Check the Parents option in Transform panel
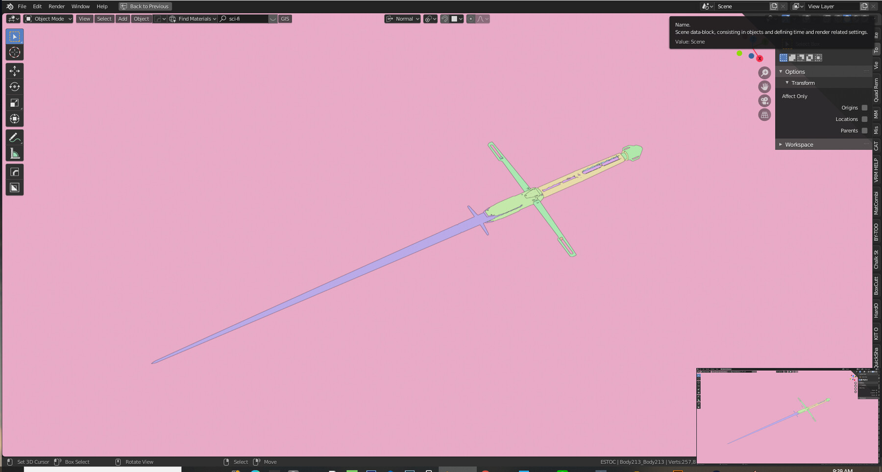882x472 pixels. pos(864,130)
